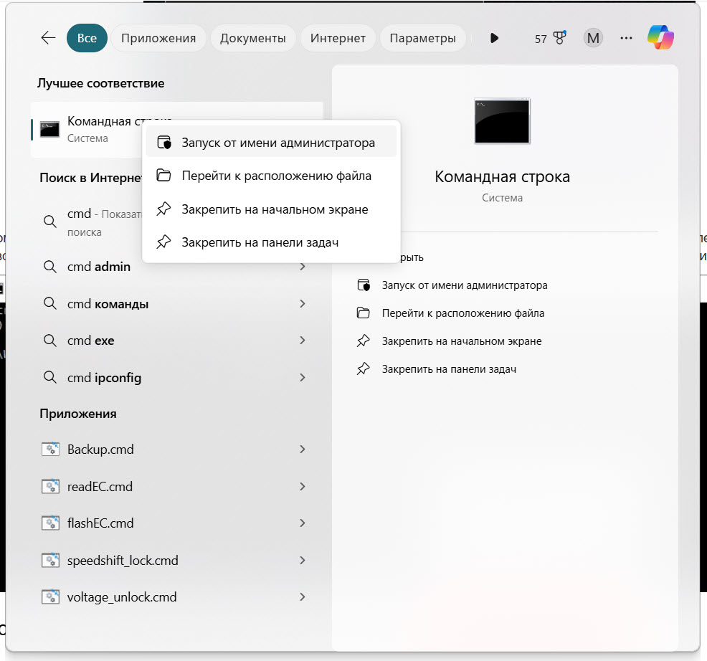Open the Copilot icon
707x661 pixels.
pyautogui.click(x=660, y=37)
